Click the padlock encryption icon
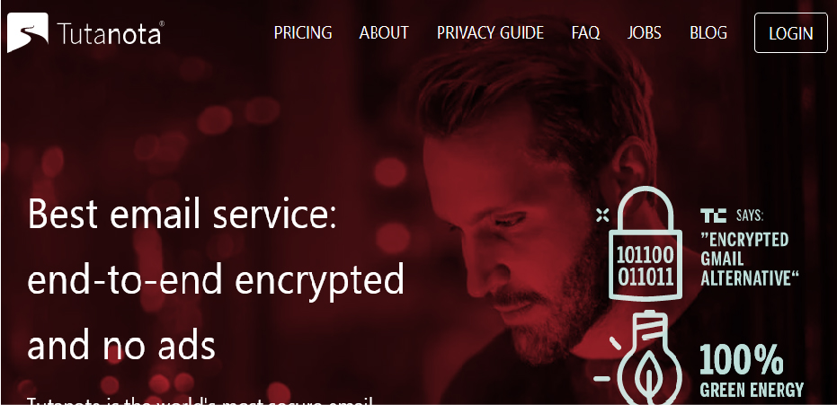 pyautogui.click(x=646, y=244)
